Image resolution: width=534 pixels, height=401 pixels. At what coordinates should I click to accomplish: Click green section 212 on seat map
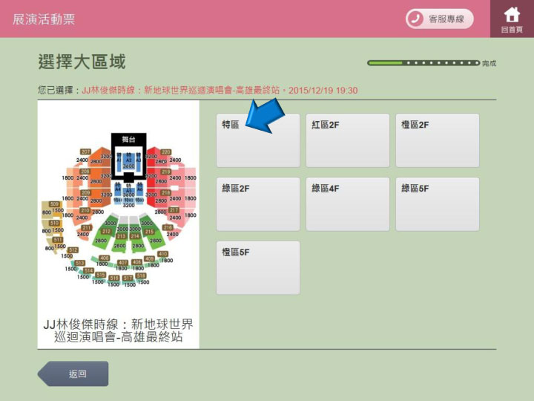107,231
